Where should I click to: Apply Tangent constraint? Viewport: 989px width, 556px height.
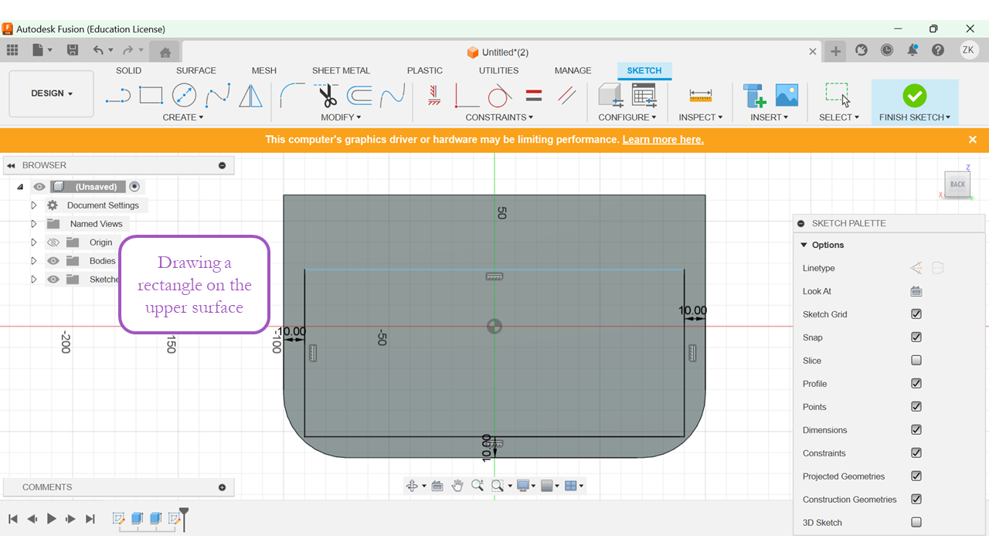pos(499,96)
